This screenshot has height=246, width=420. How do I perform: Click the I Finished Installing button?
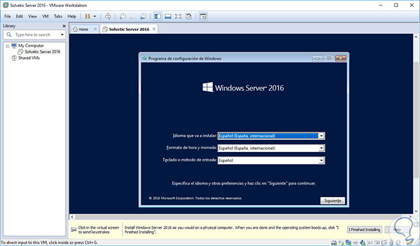click(x=365, y=230)
